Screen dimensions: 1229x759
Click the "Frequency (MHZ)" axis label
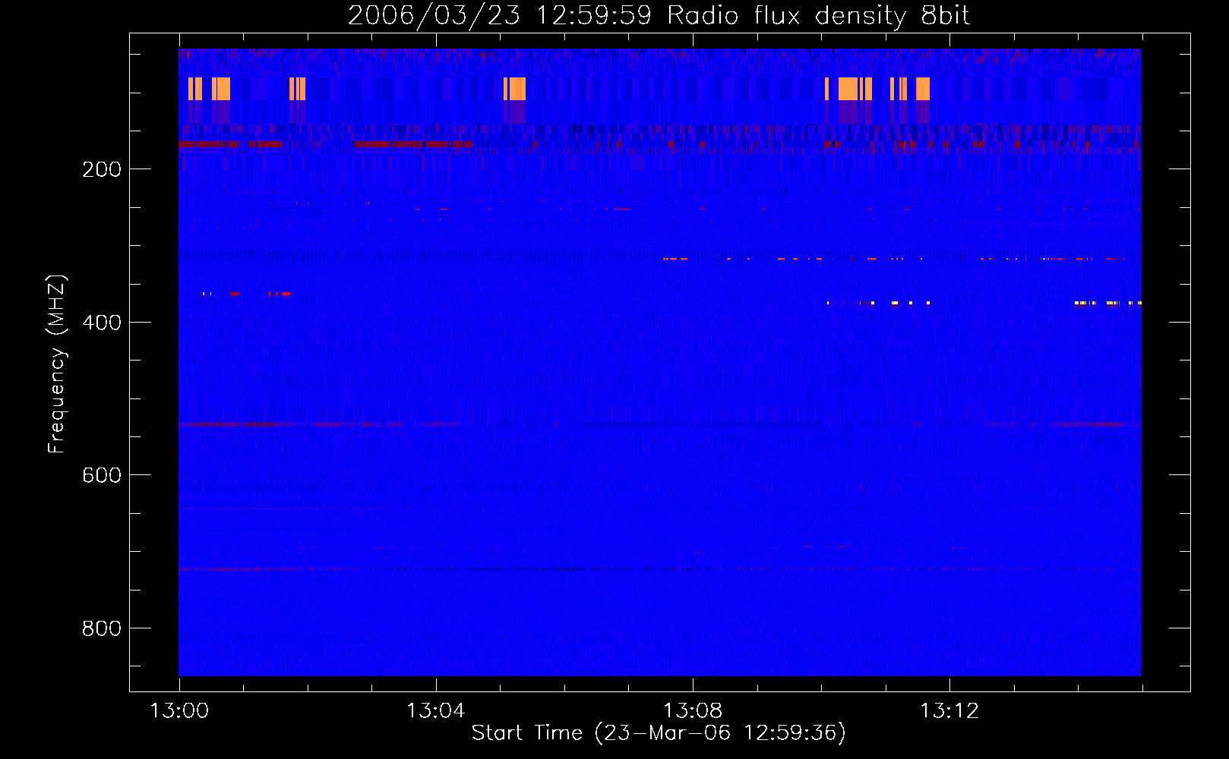coord(57,364)
